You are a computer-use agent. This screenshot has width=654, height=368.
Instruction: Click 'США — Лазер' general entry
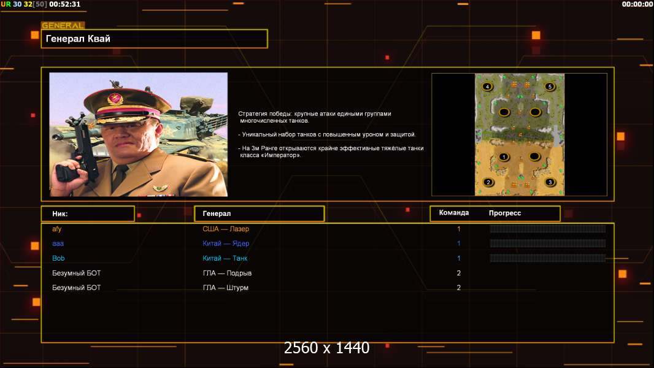(x=226, y=229)
